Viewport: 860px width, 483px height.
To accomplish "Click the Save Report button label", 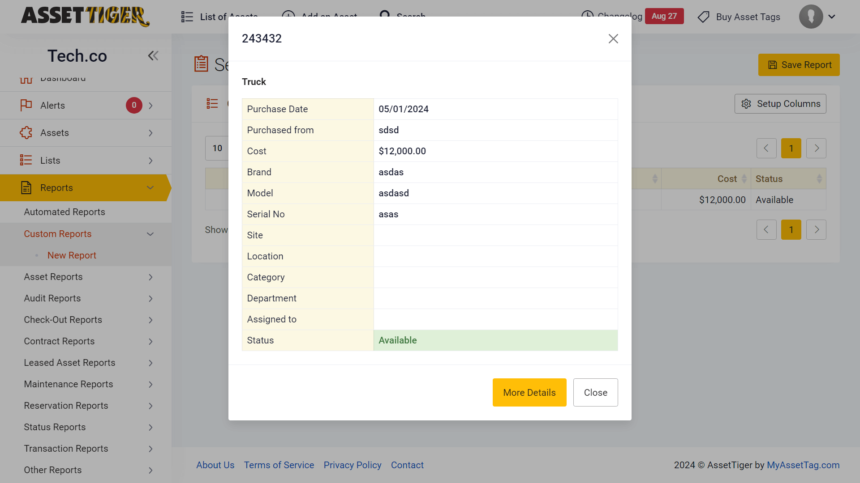I will pyautogui.click(x=806, y=65).
